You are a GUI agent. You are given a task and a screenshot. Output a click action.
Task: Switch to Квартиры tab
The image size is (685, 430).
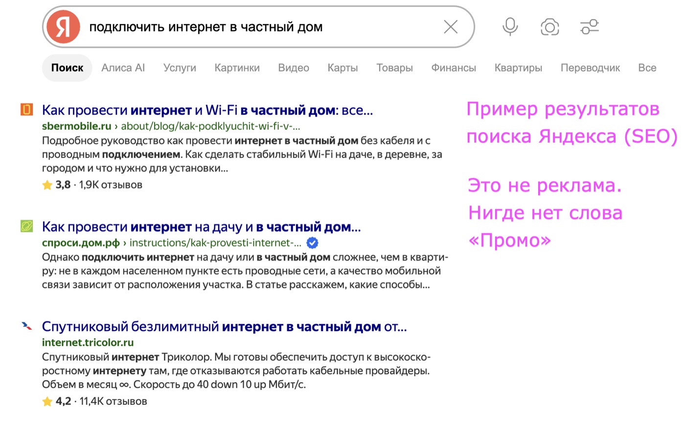[x=518, y=68]
